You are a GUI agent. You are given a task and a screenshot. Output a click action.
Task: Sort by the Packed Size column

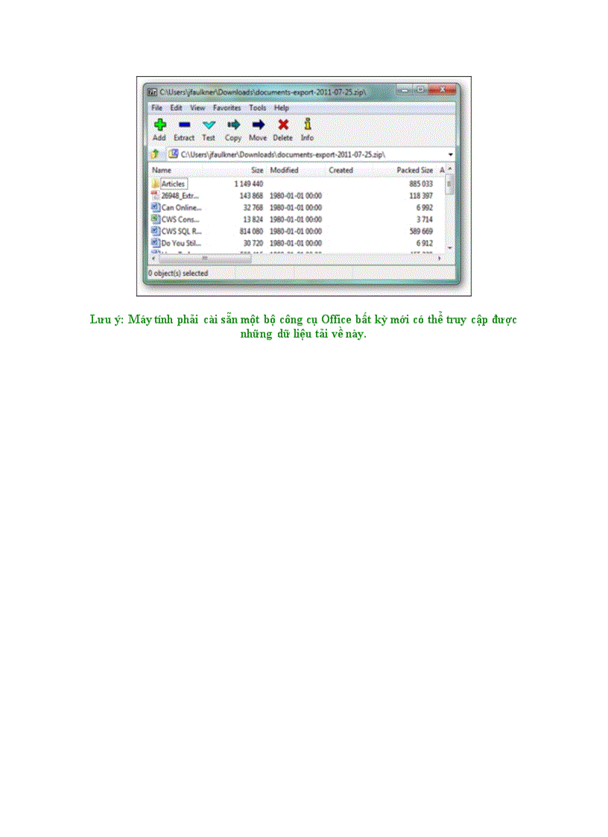[414, 171]
